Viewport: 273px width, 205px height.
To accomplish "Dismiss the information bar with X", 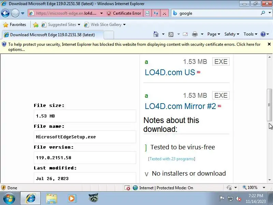I will (x=269, y=44).
